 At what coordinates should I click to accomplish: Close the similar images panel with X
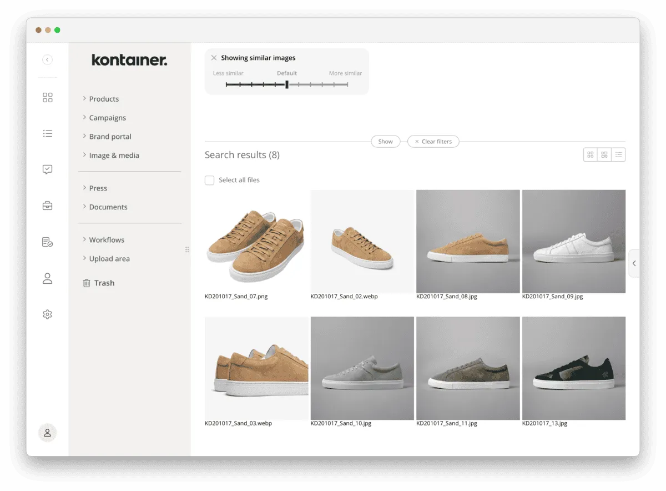[214, 58]
